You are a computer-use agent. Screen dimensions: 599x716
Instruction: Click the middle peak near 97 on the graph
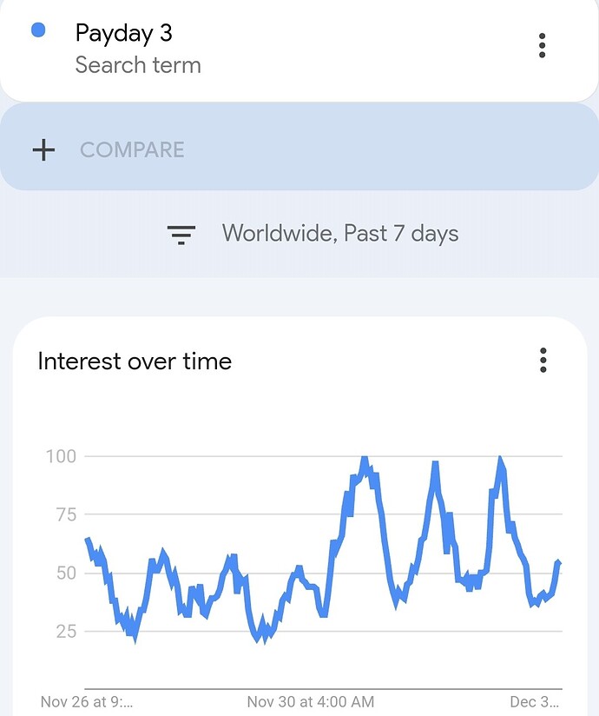coord(435,464)
